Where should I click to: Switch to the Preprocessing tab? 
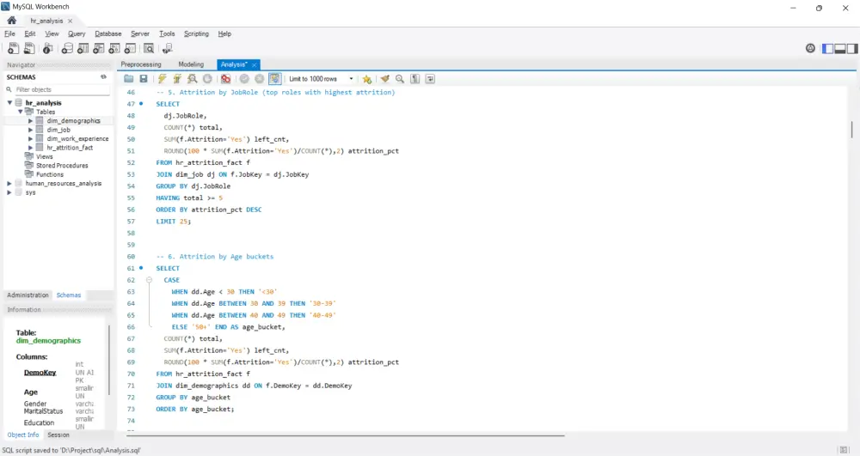(141, 64)
